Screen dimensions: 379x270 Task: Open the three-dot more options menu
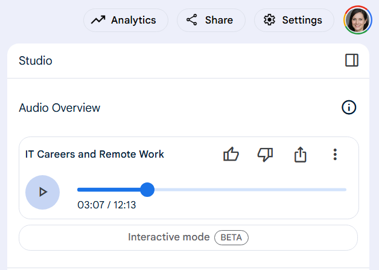click(335, 155)
